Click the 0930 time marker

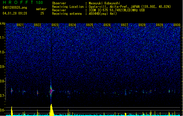point(177,25)
